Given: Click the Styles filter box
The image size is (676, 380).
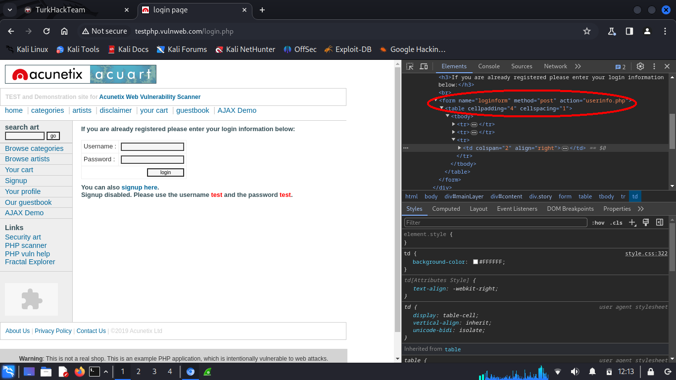Looking at the screenshot, I should (496, 223).
